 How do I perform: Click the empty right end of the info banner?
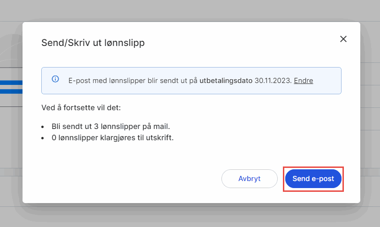click(327, 81)
